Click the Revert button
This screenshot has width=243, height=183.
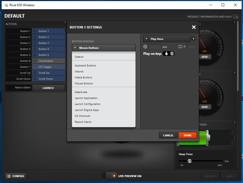pyautogui.click(x=210, y=176)
